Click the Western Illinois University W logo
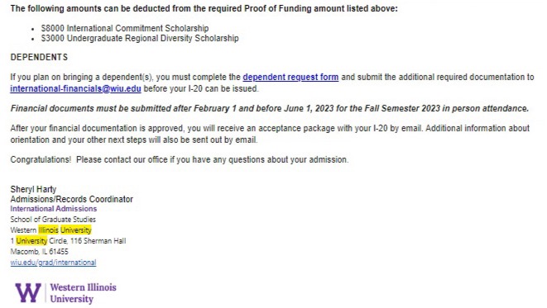This screenshot has width=547, height=308. (x=28, y=292)
